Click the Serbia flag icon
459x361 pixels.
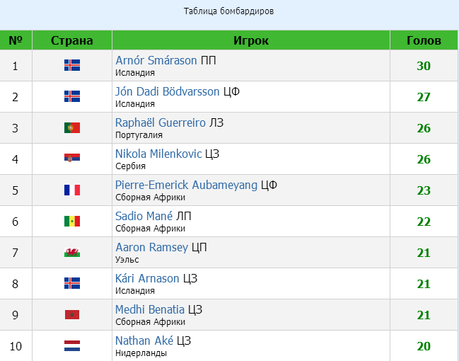coord(72,159)
